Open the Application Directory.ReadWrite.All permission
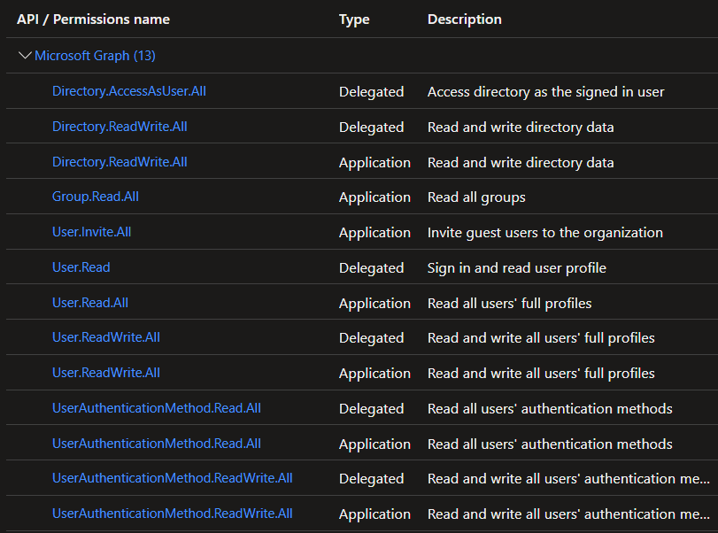718x533 pixels. [x=120, y=162]
